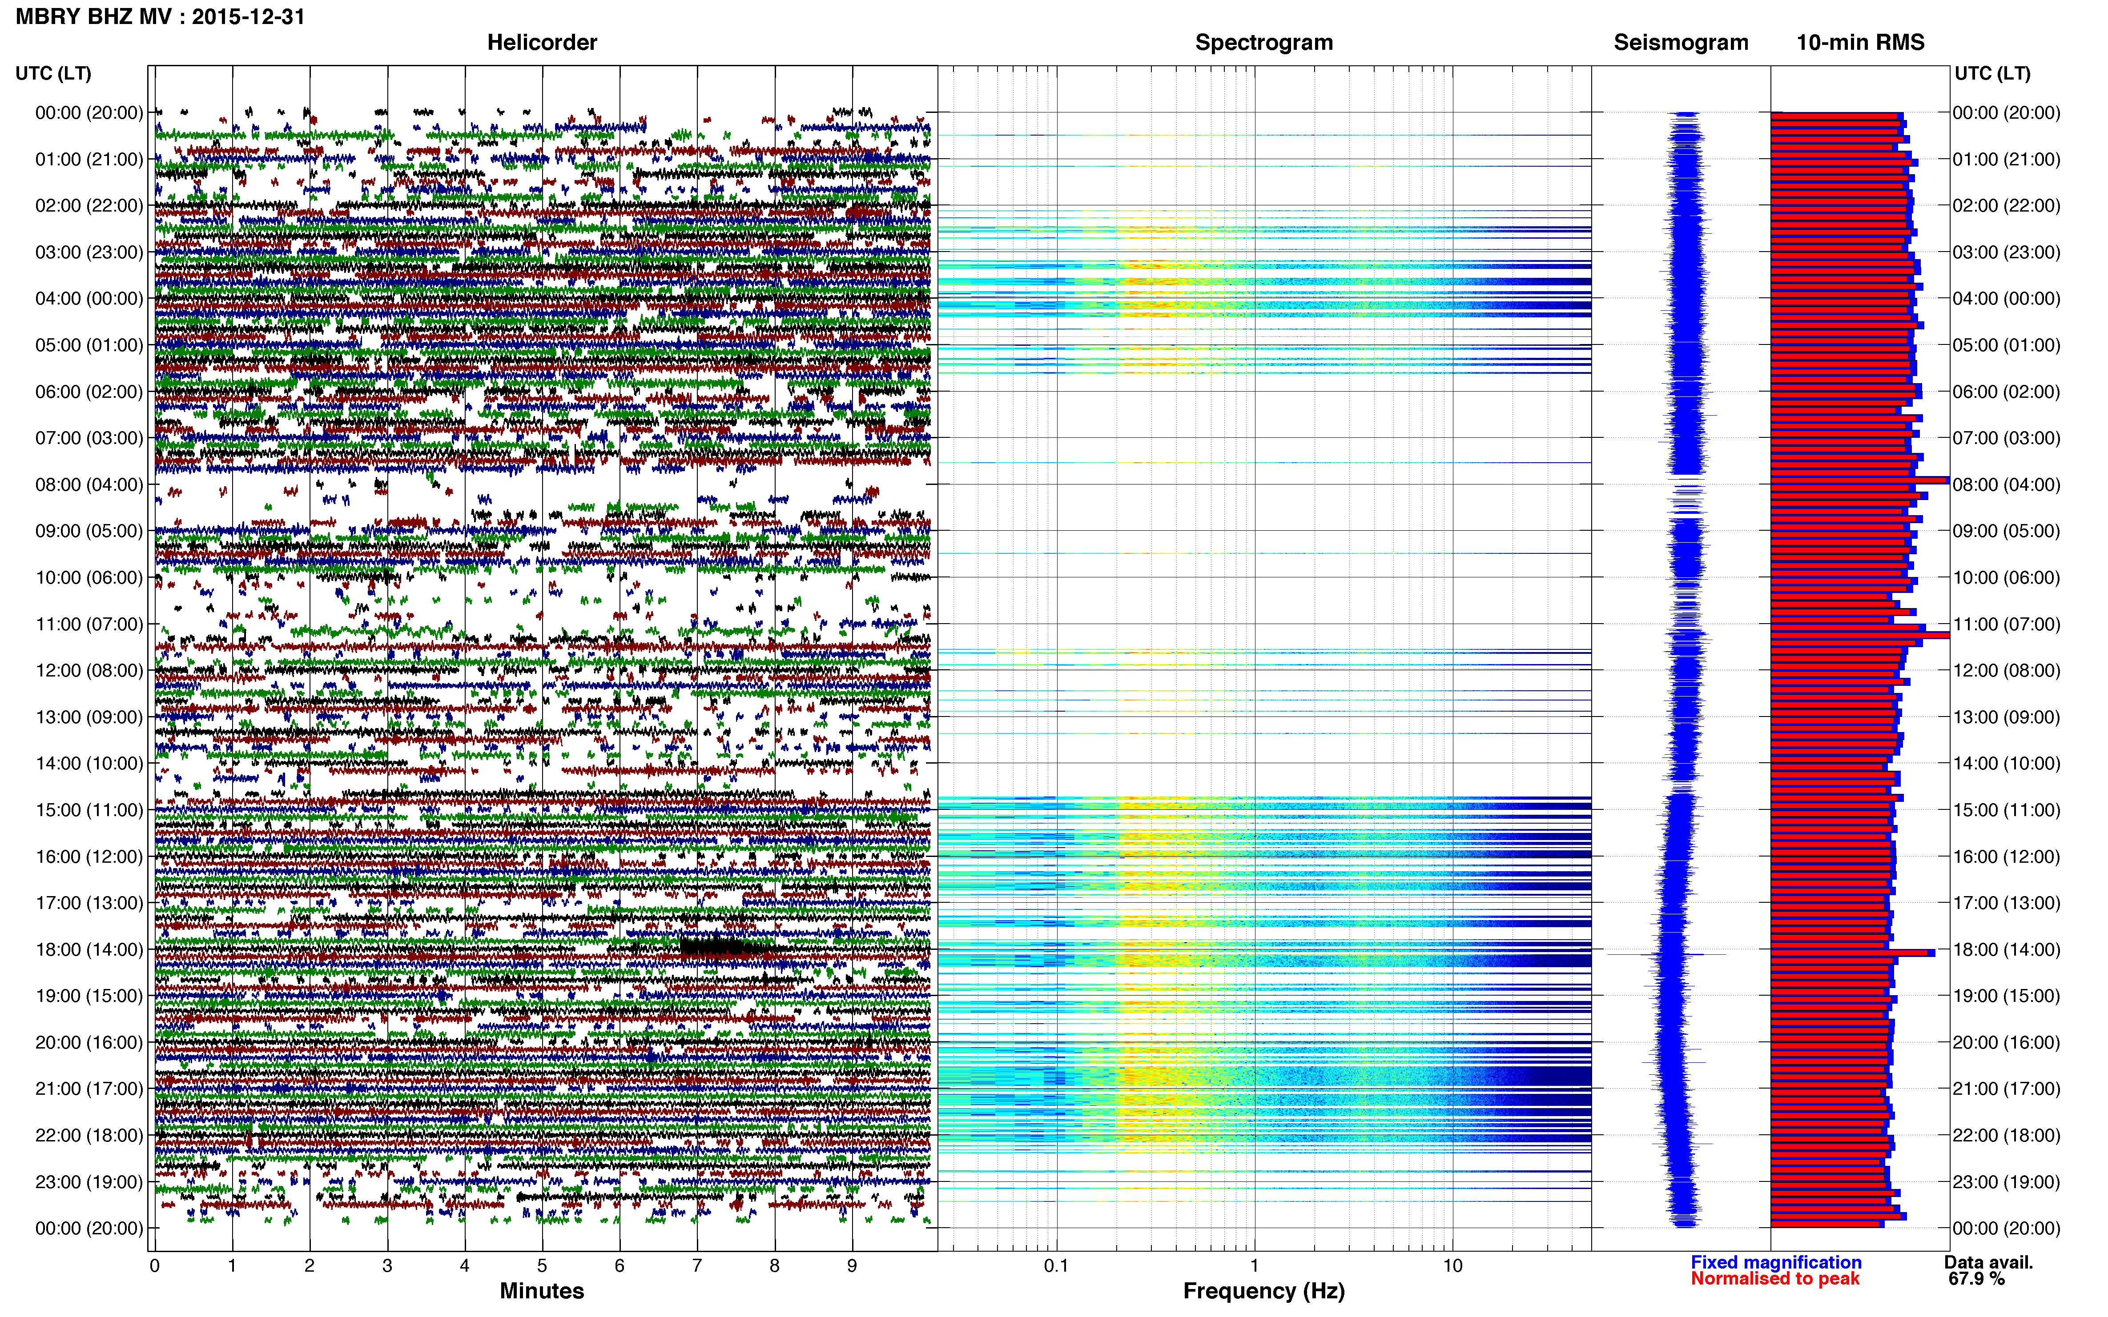The height and width of the screenshot is (1317, 2108).
Task: Click the left '03:00 (23:00)' time label
Action: [x=89, y=252]
